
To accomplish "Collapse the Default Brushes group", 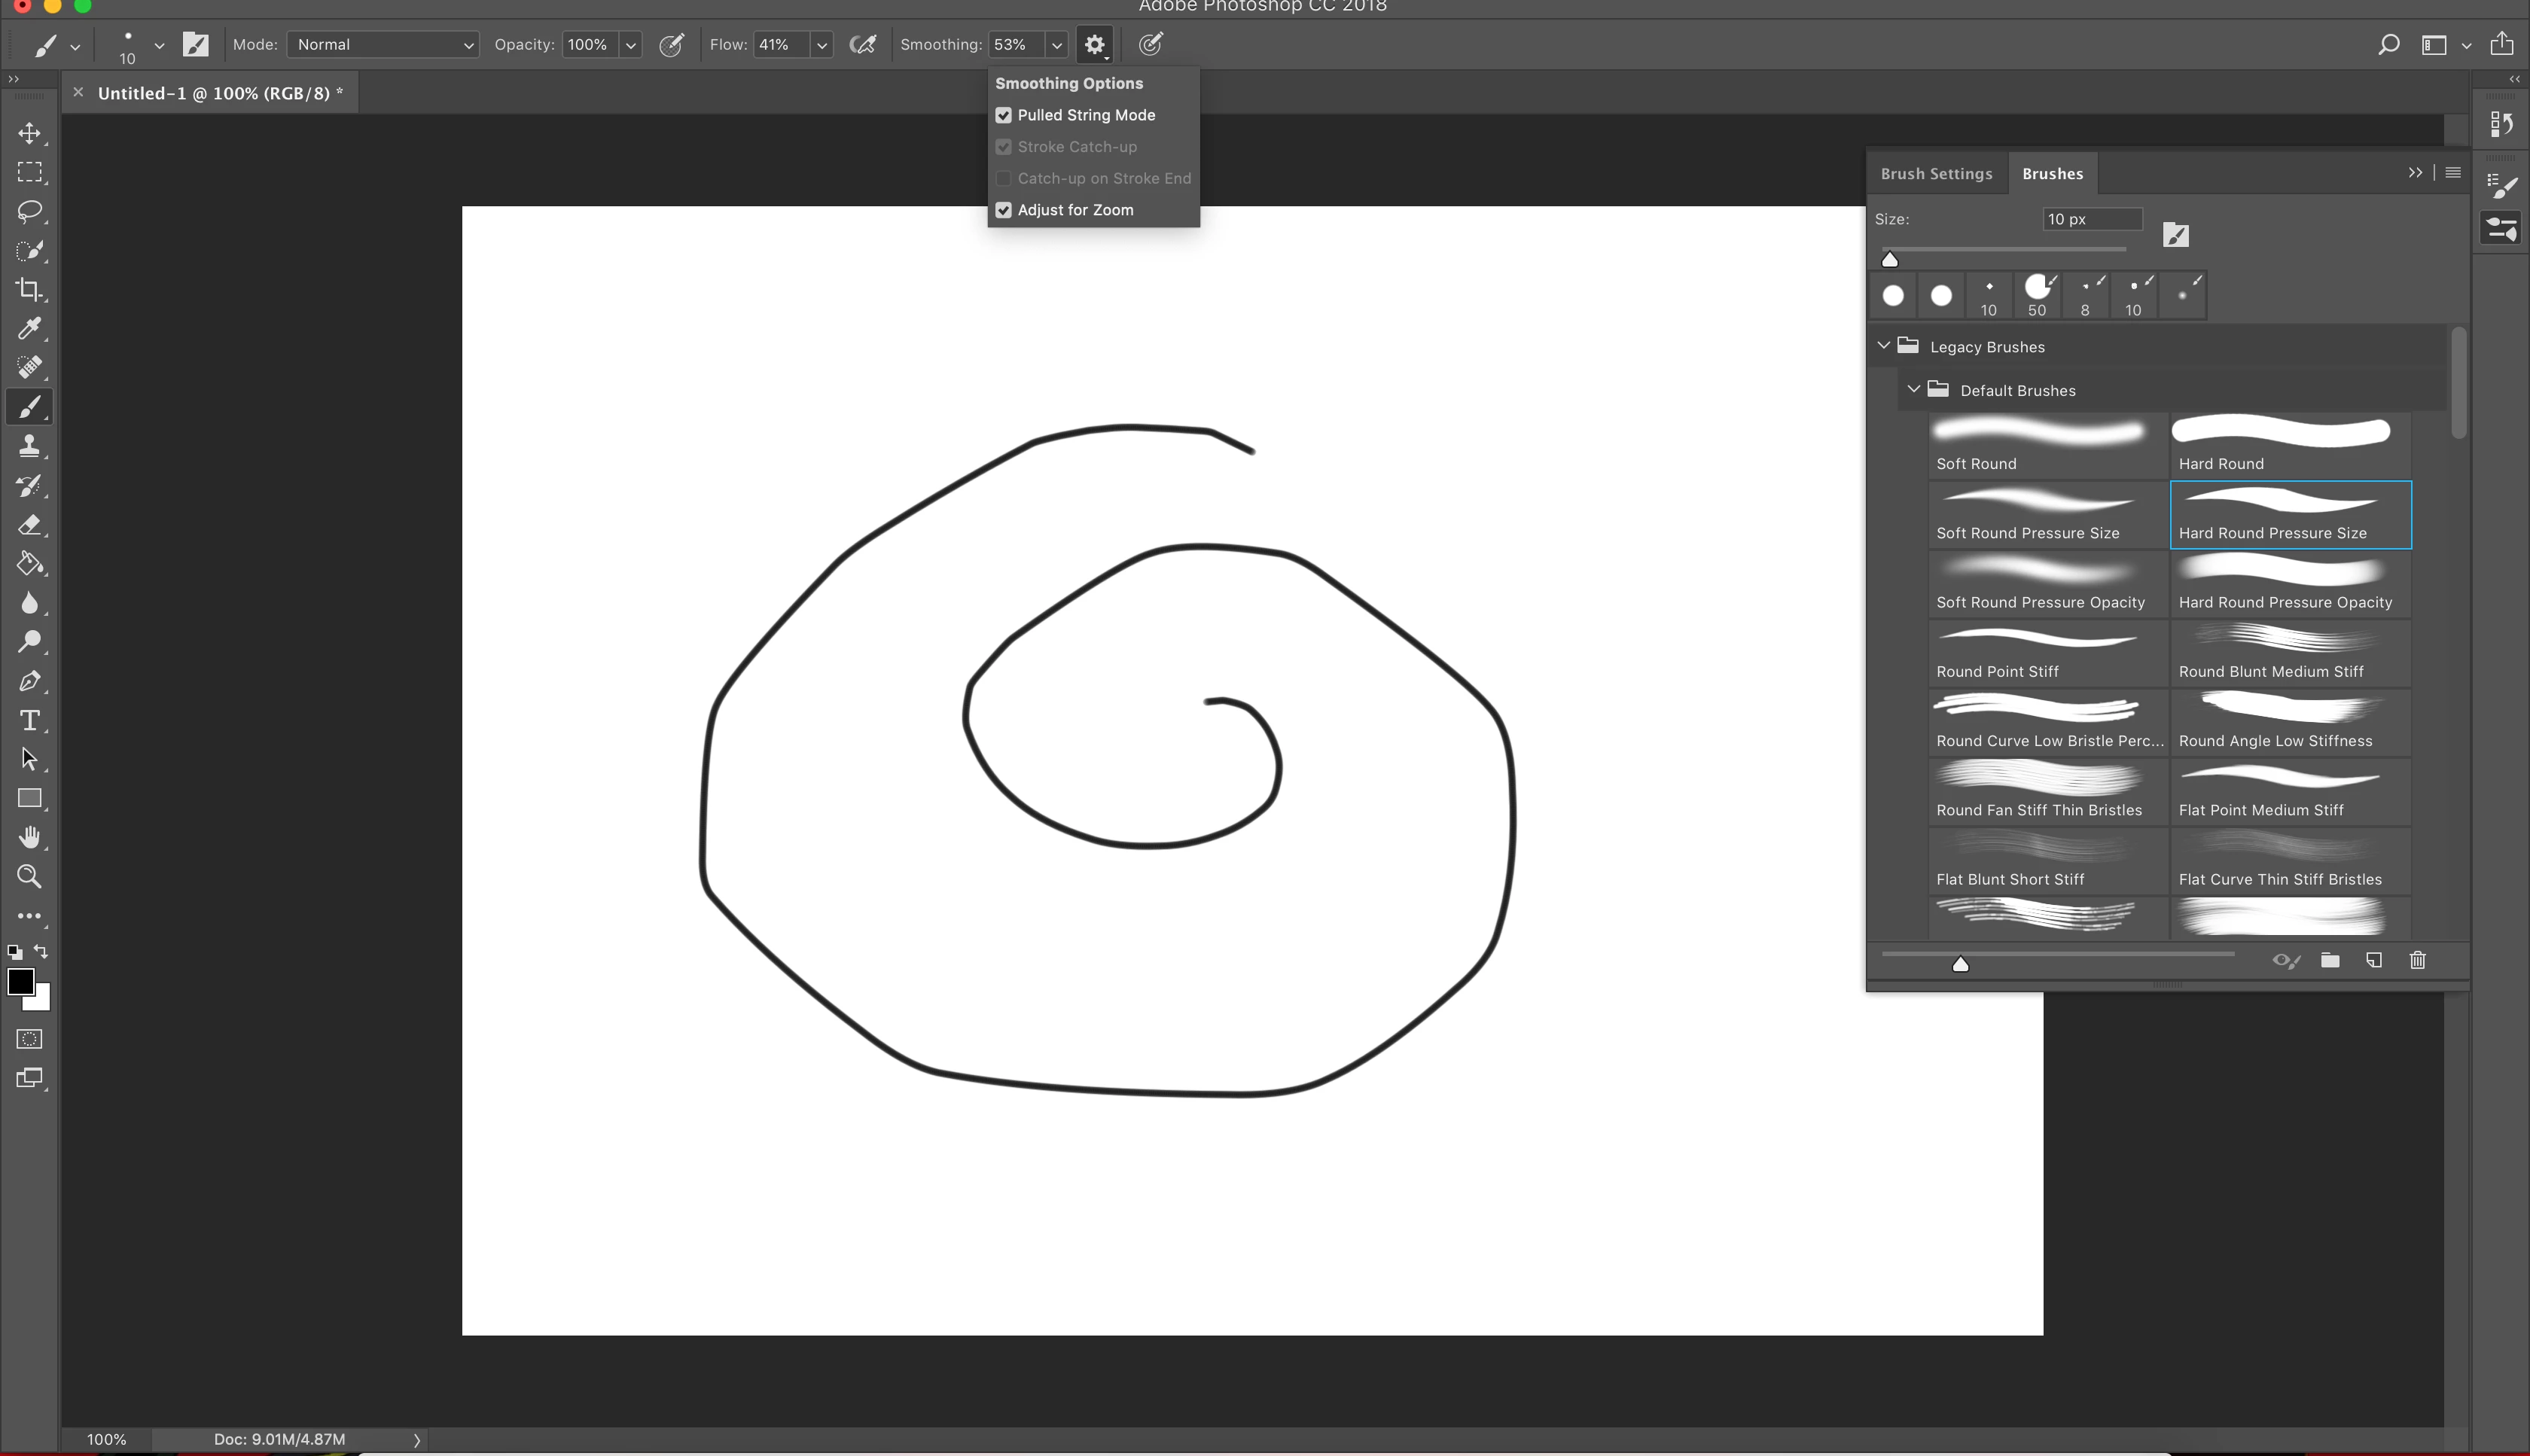I will (1913, 390).
